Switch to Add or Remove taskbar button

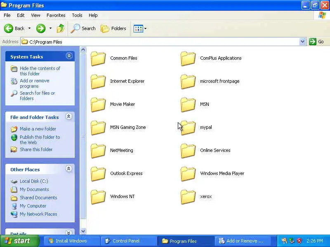pos(242,241)
